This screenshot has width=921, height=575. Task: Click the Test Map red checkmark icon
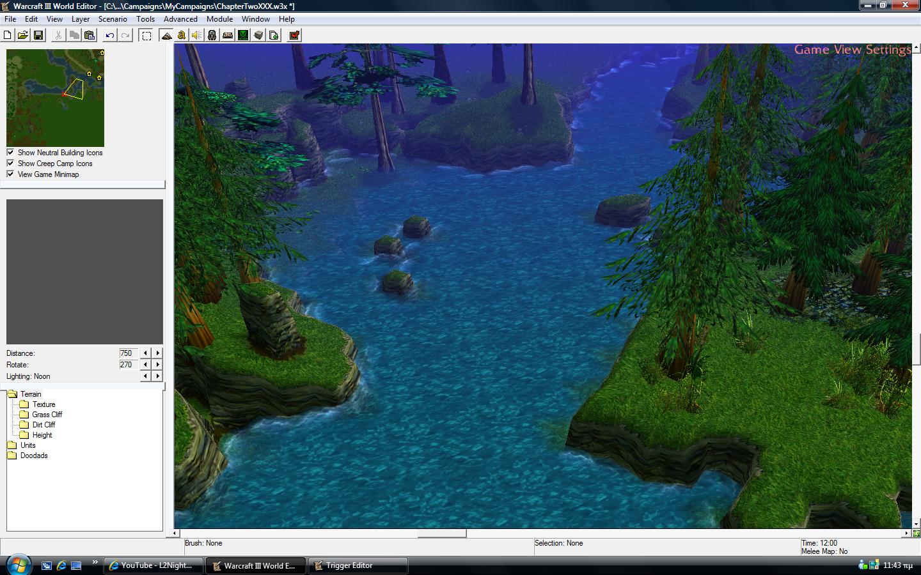point(294,35)
